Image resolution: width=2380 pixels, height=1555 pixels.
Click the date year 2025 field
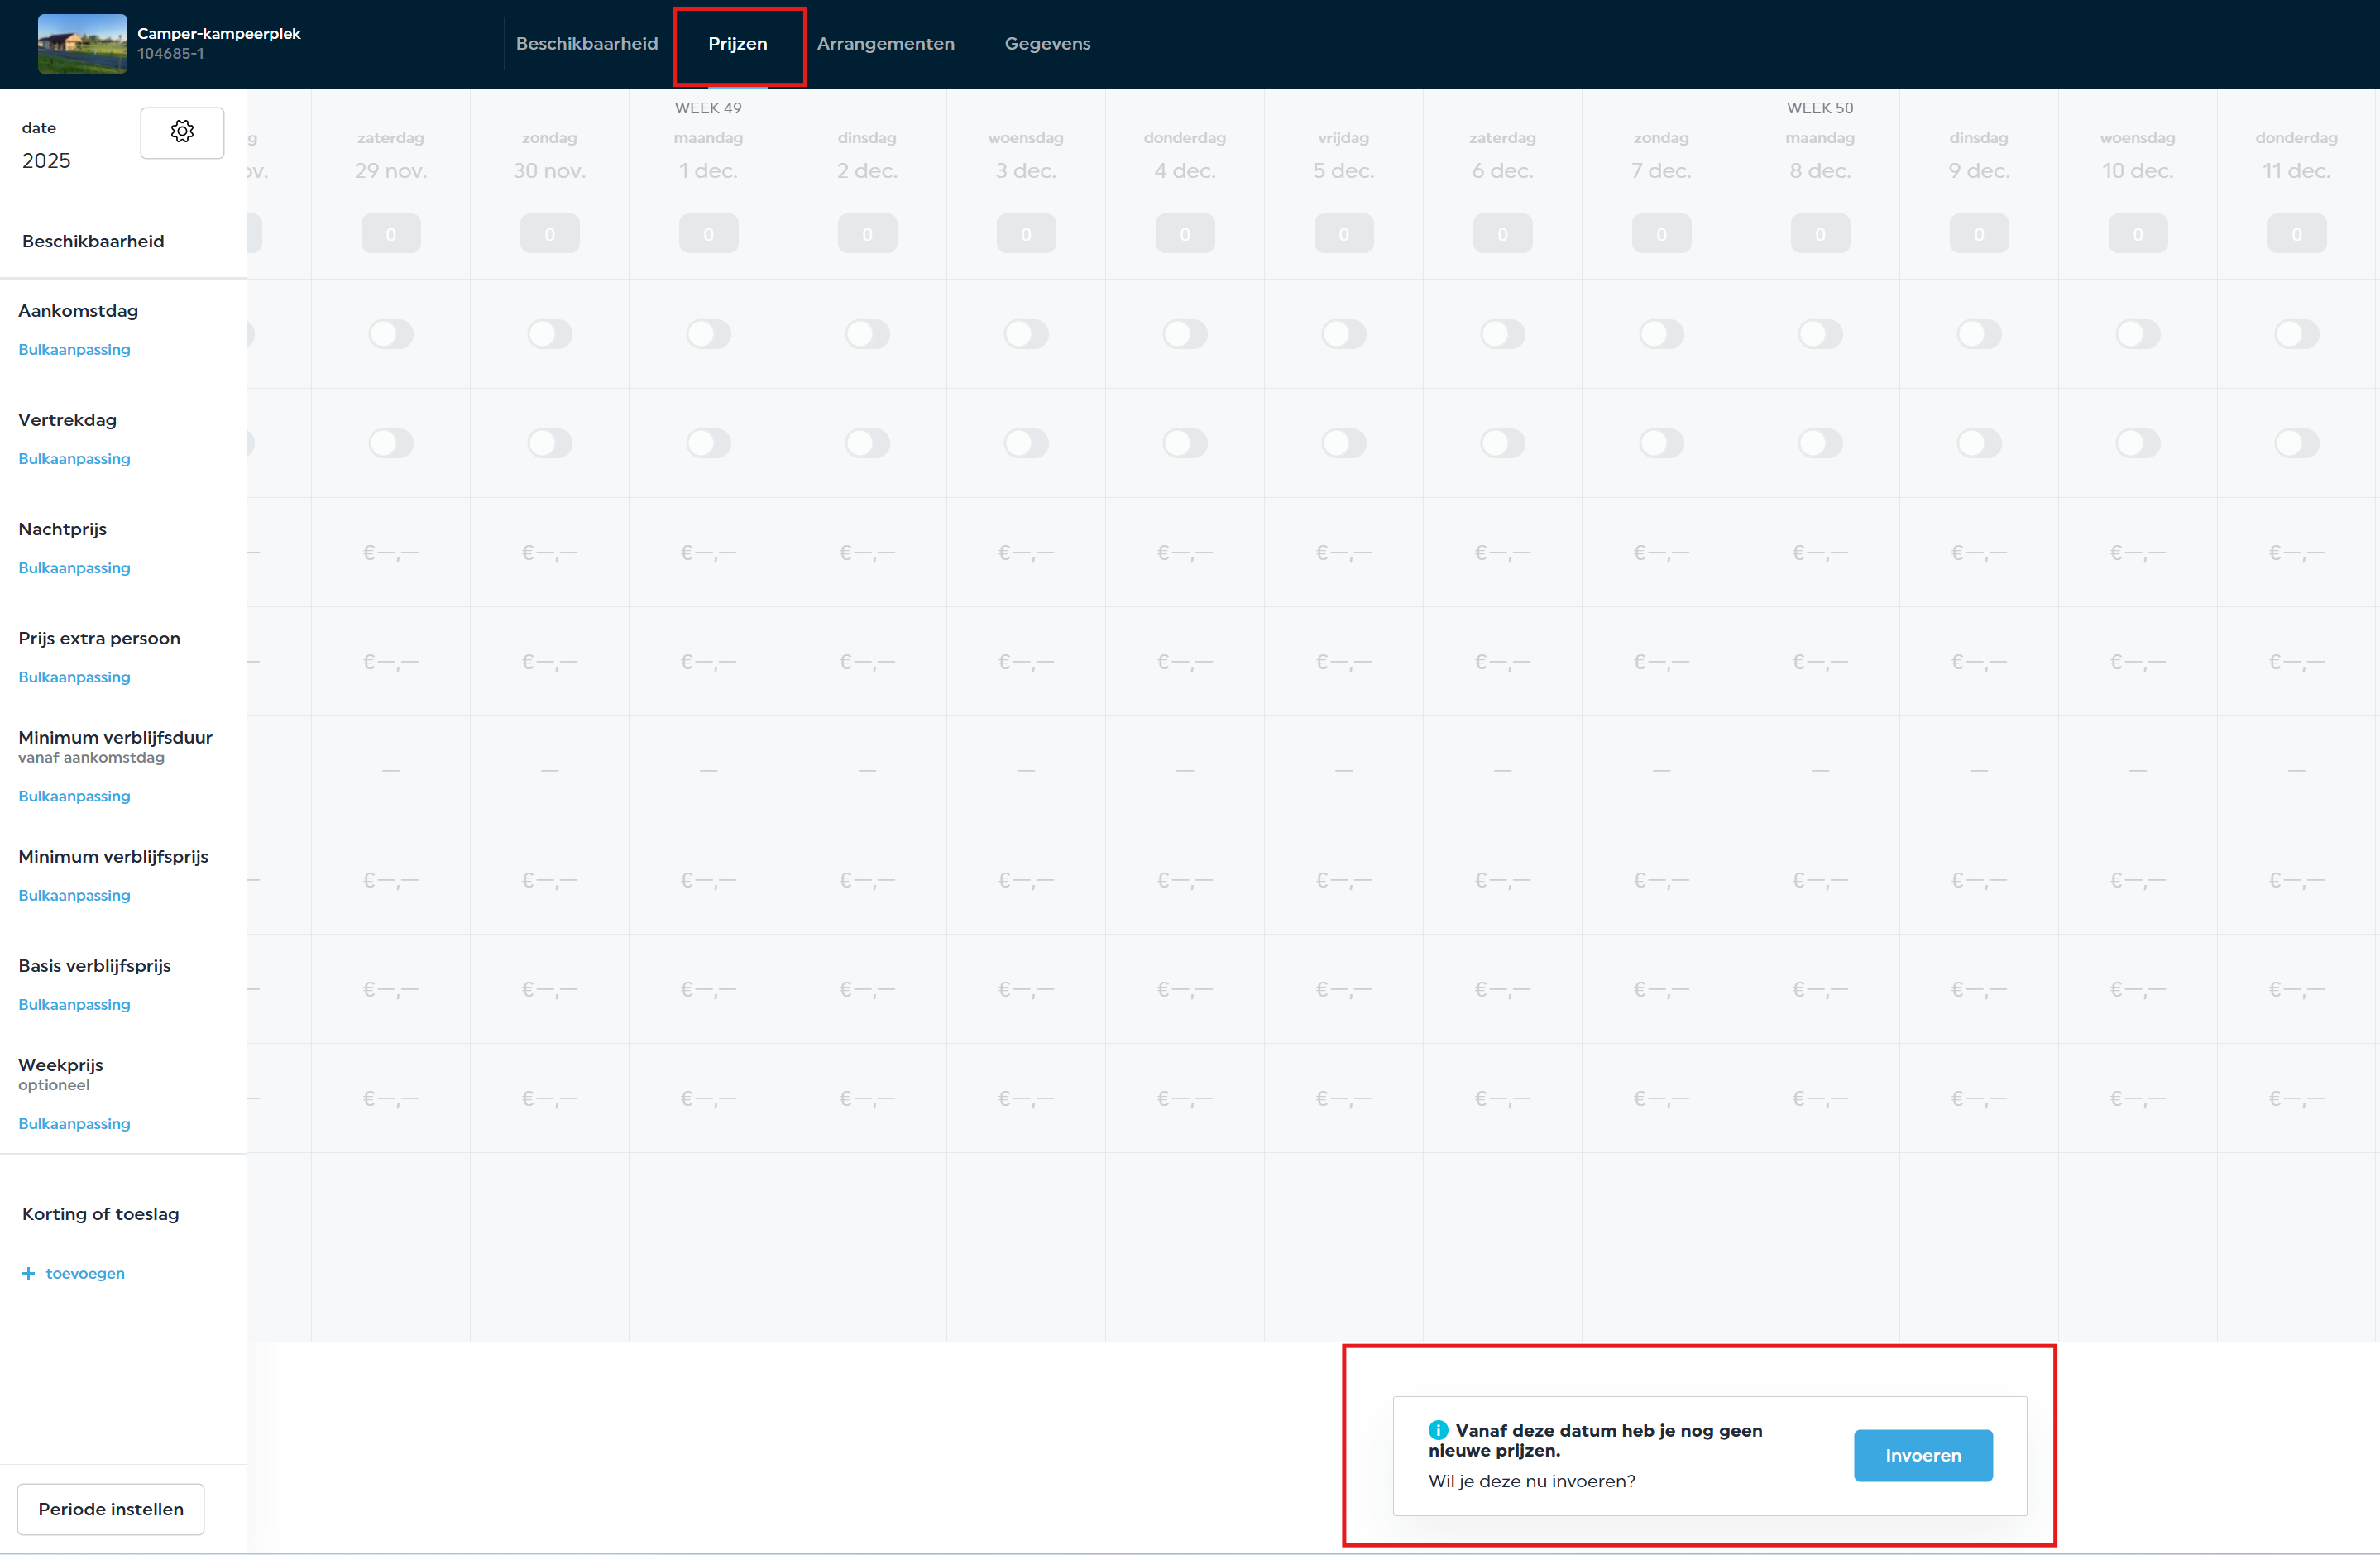point(46,161)
